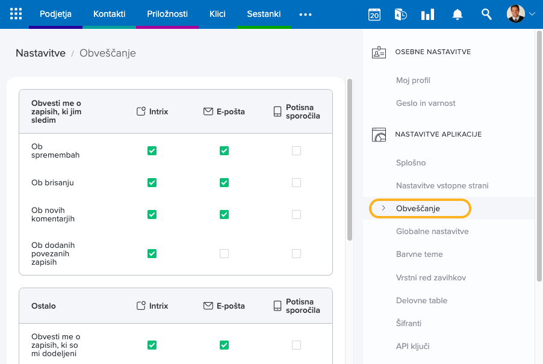
Task: Expand the chevron next to Obveščanje
Action: point(383,208)
